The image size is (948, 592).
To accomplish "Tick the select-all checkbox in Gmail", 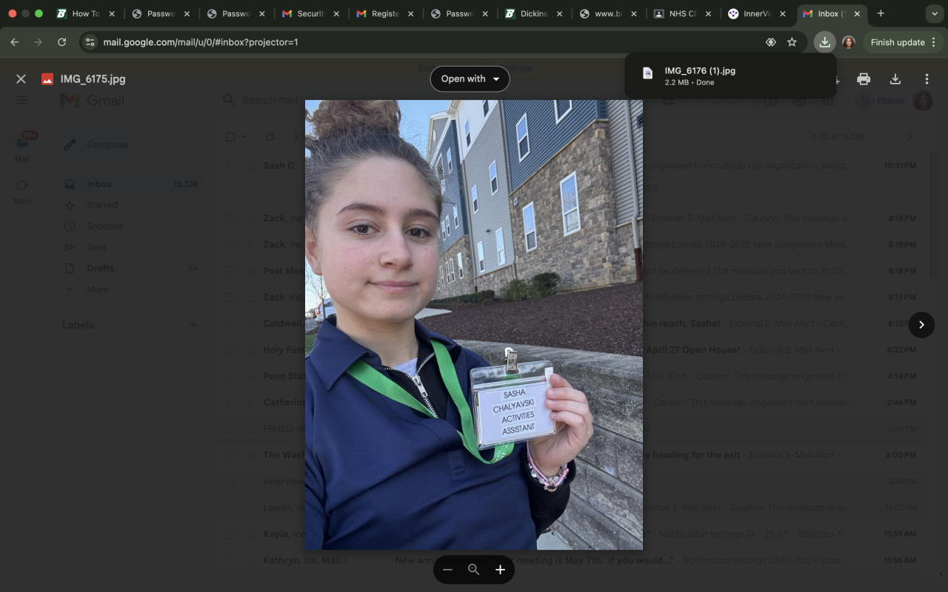I will pos(230,137).
